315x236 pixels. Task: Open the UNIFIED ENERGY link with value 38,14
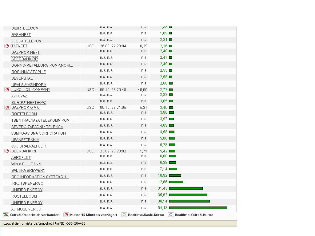[x=27, y=202]
